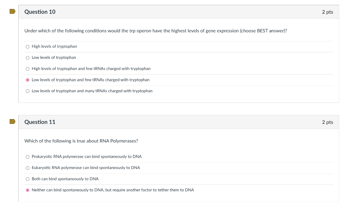Viewport: 353px width, 212px height.
Task: Click the RNA Polymerases question prompt text
Action: pos(81,141)
